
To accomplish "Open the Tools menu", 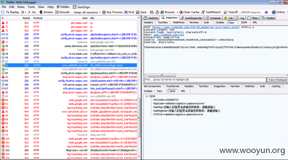I will (x=31, y=7).
